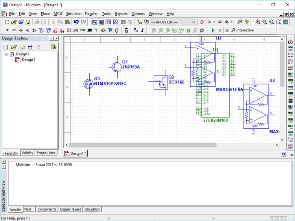This screenshot has height=221, width=295.
Task: Open the forward annotate dropdown arrow
Action: tap(232, 22)
